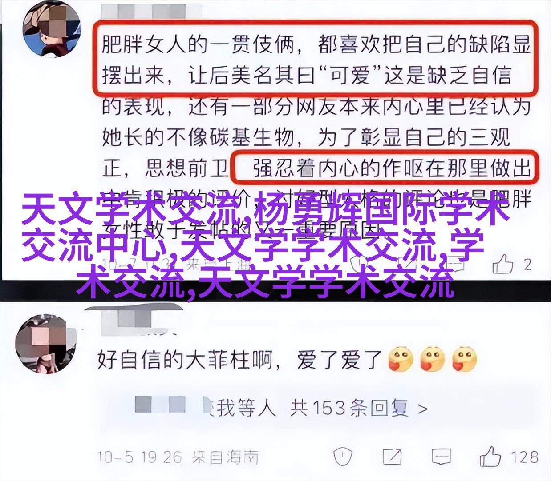Open the shield report icon
Viewport: 551px width, 481px height.
tap(343, 456)
